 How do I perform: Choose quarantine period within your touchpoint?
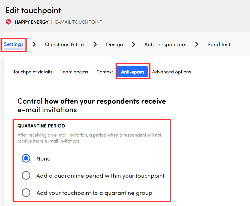coord(26,176)
